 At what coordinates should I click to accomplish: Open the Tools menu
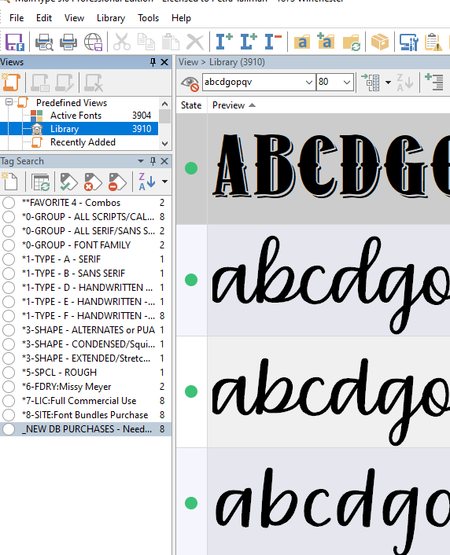pyautogui.click(x=148, y=18)
